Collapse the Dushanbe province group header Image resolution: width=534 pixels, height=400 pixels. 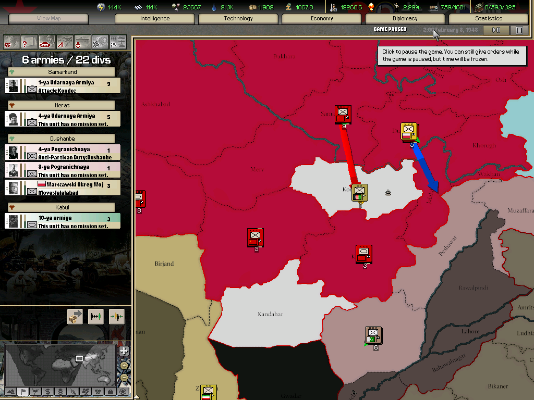(x=62, y=139)
